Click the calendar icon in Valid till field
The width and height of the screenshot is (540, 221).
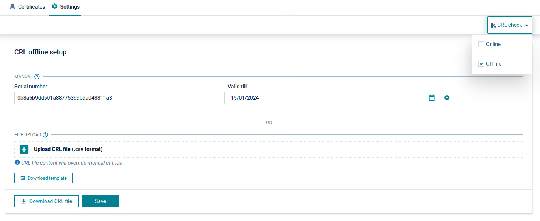pyautogui.click(x=432, y=98)
